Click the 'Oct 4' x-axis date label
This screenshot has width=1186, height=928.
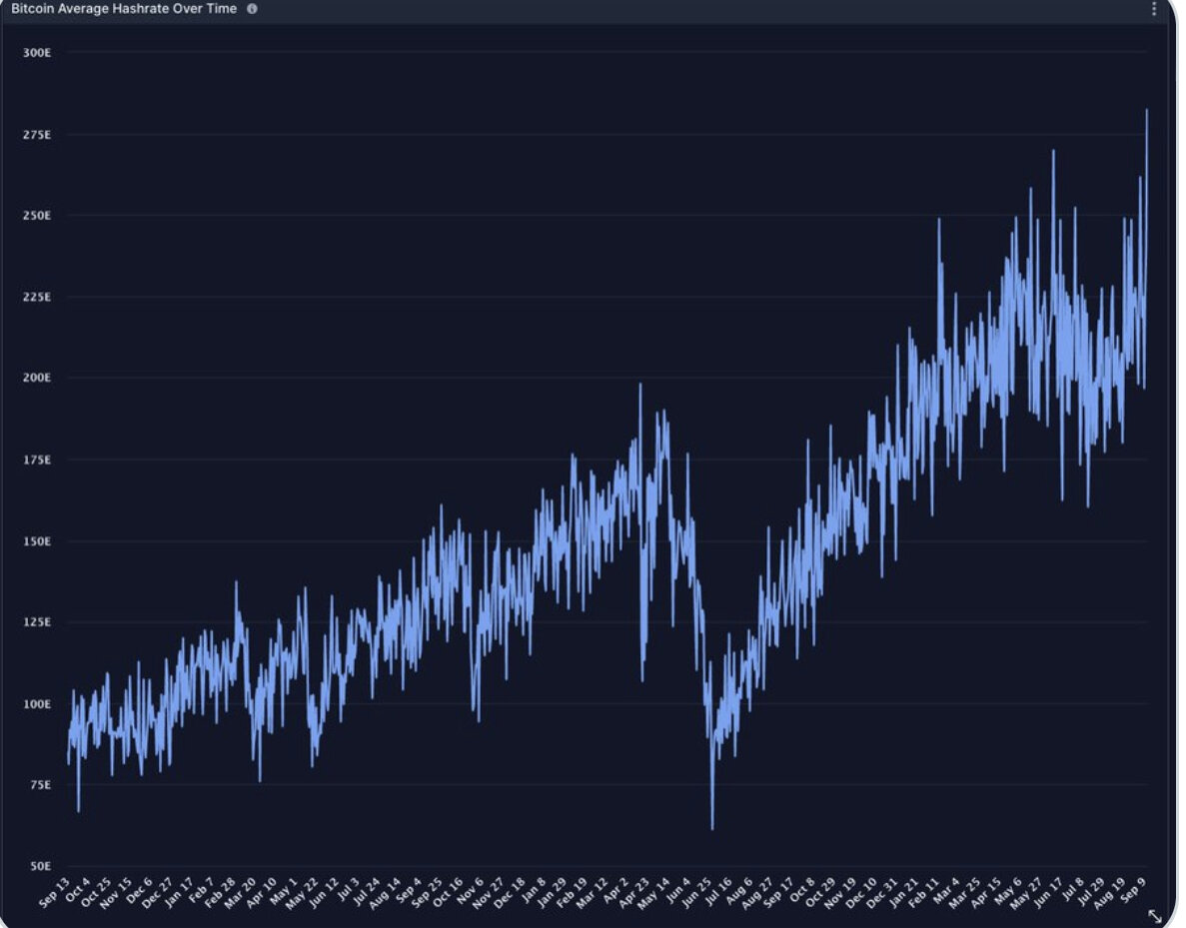(78, 890)
